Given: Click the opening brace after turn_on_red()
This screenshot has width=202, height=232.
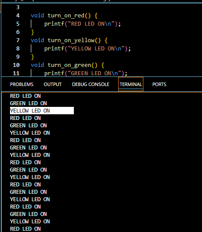Looking at the screenshot, I should tap(96, 16).
